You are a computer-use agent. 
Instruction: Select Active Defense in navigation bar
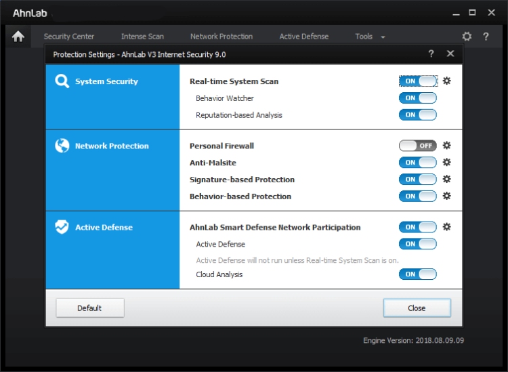[x=304, y=37]
